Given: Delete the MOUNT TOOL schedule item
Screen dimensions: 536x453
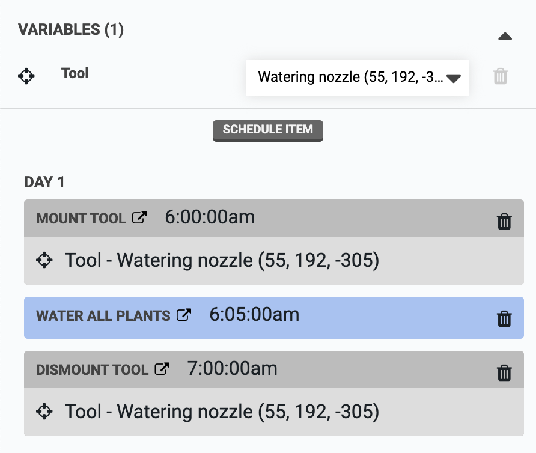Looking at the screenshot, I should coord(504,220).
